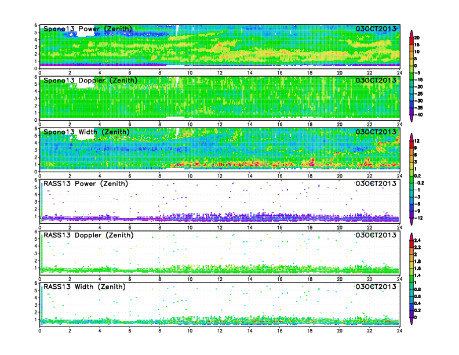Click the '1.6' label on the bottom colorbar
The image size is (459, 355).
417,269
